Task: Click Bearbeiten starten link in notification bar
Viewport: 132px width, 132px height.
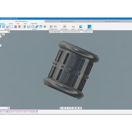Action: click(87, 32)
